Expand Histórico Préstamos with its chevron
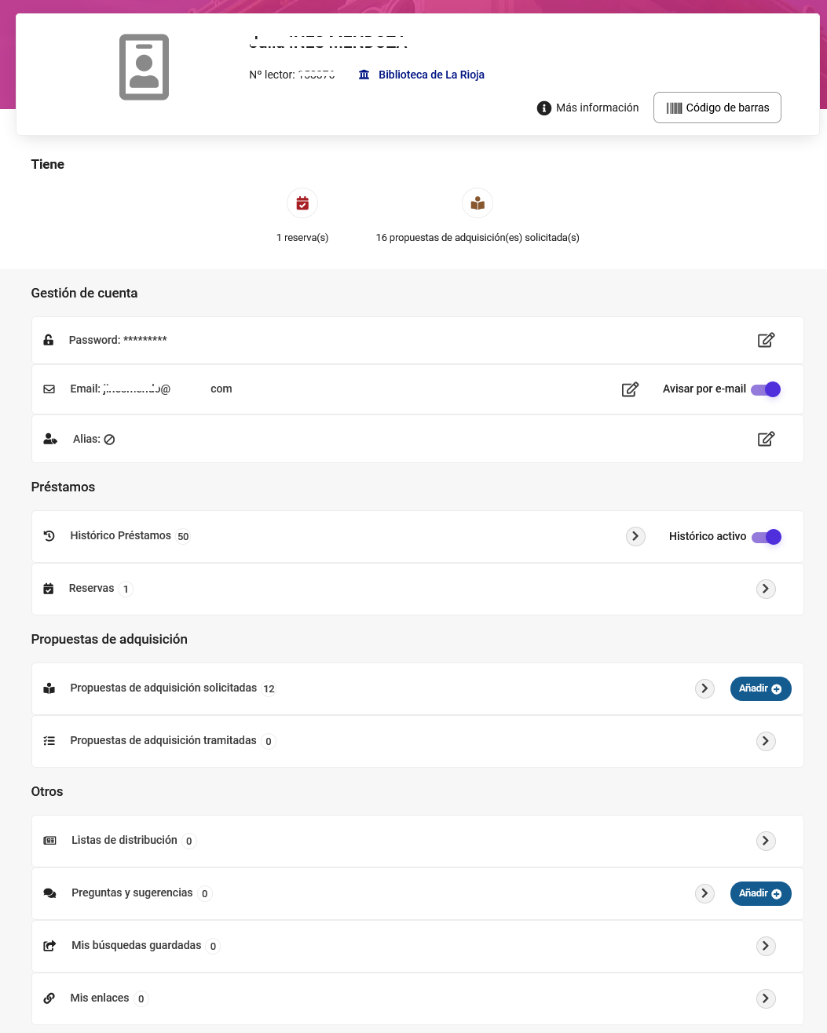This screenshot has height=1033, width=827. [x=635, y=536]
